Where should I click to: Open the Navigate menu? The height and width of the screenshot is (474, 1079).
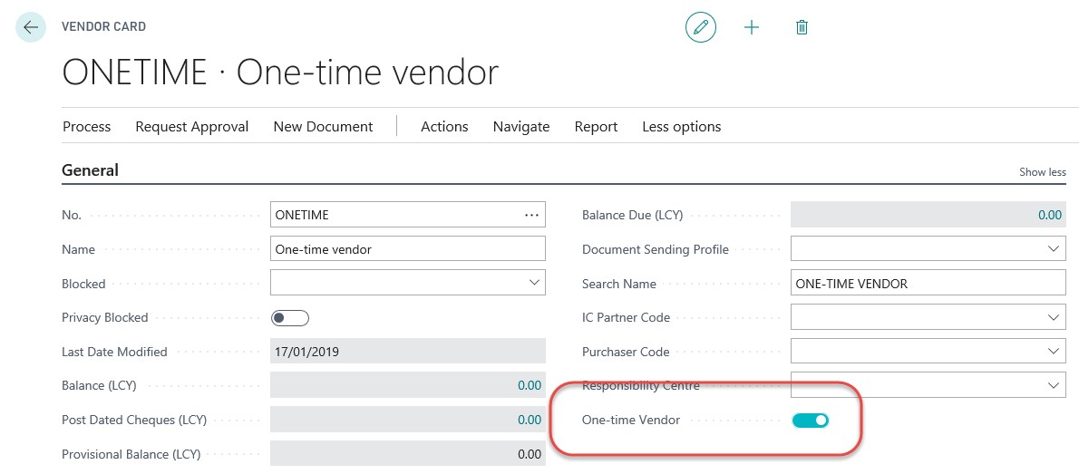(521, 127)
